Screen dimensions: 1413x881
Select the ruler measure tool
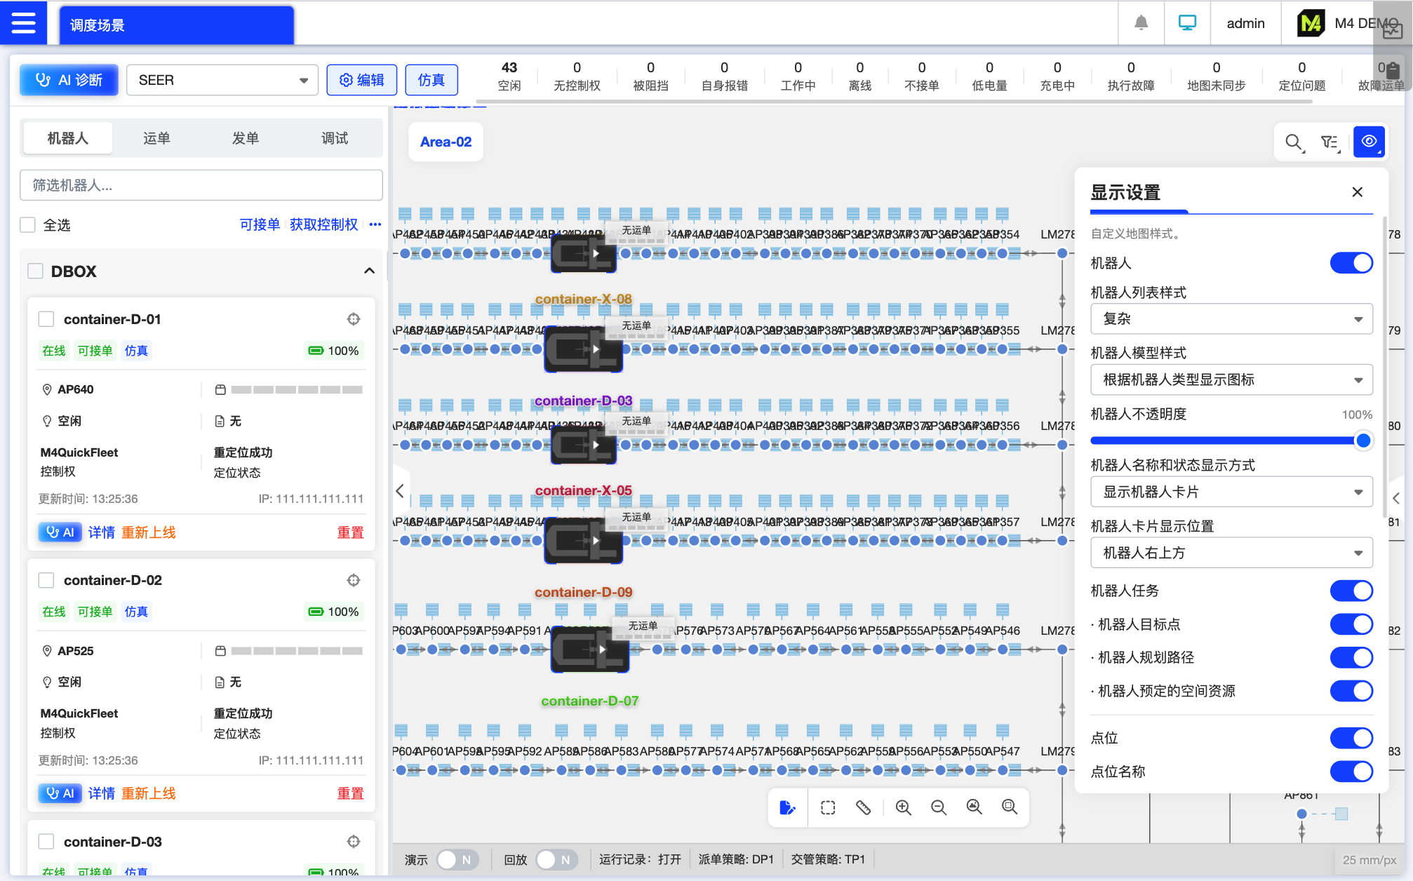click(863, 807)
